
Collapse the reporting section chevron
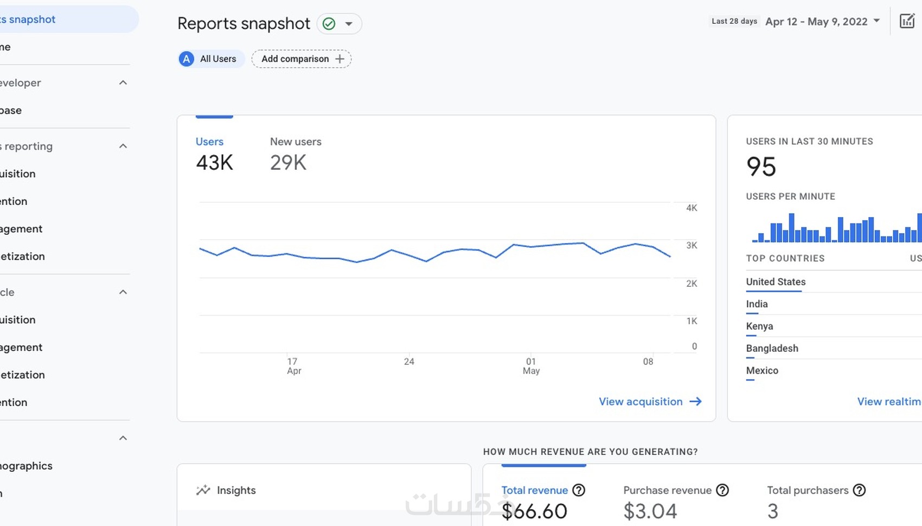(123, 146)
